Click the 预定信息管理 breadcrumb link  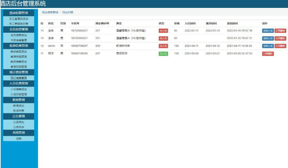[50, 12]
